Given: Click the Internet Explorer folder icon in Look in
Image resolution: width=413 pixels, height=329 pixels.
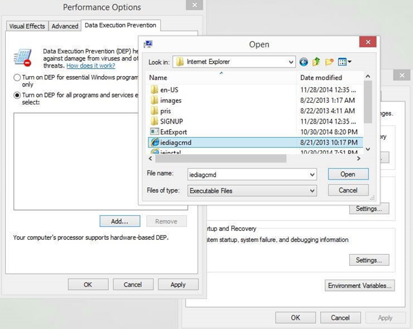Looking at the screenshot, I should pos(180,62).
